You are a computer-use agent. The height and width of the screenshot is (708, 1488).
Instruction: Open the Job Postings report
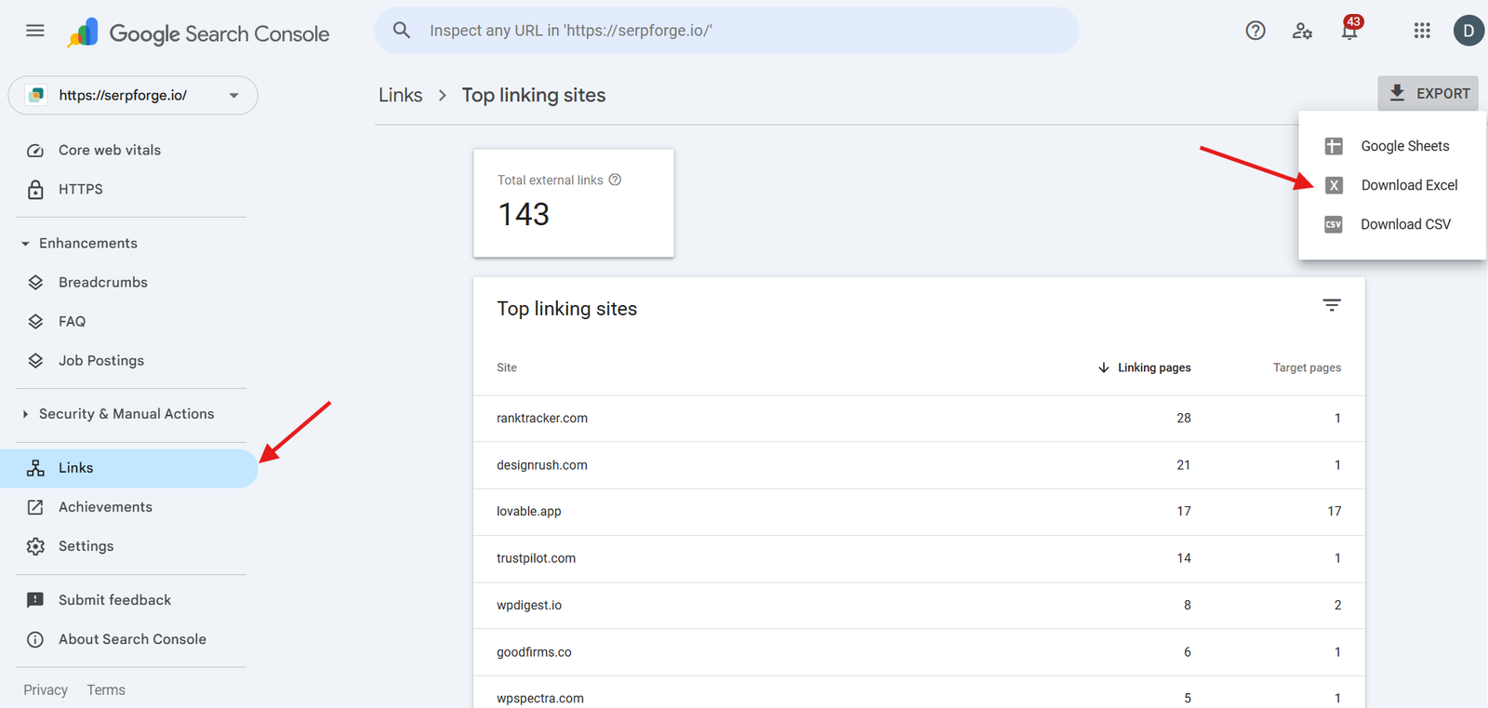pos(129,360)
